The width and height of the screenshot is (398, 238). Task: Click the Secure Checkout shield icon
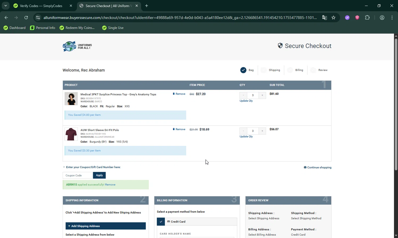pyautogui.click(x=280, y=46)
